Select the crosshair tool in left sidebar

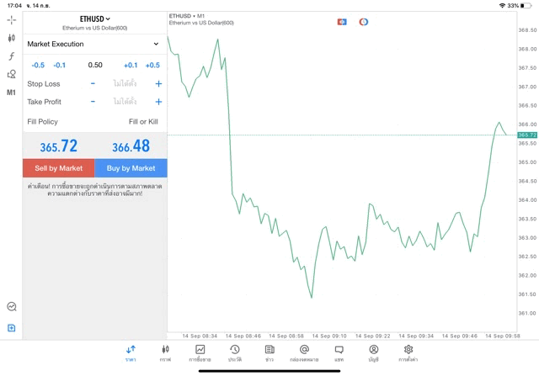pos(11,19)
